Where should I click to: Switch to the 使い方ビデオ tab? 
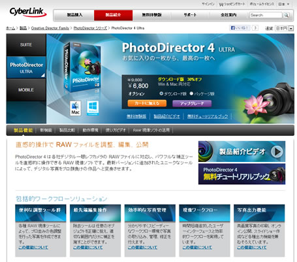click(116, 130)
